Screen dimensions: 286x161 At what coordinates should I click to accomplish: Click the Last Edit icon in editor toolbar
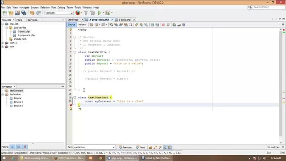click(91, 25)
